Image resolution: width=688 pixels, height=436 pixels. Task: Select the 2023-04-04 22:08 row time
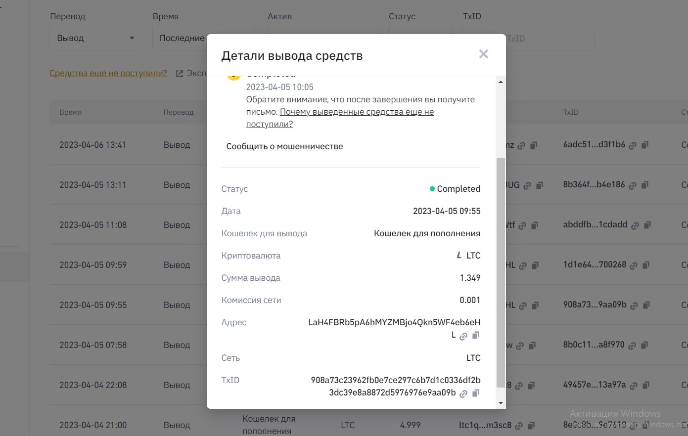click(x=93, y=385)
